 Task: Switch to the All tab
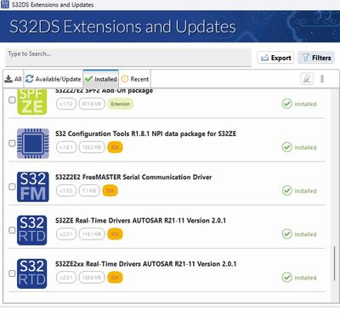pos(14,79)
